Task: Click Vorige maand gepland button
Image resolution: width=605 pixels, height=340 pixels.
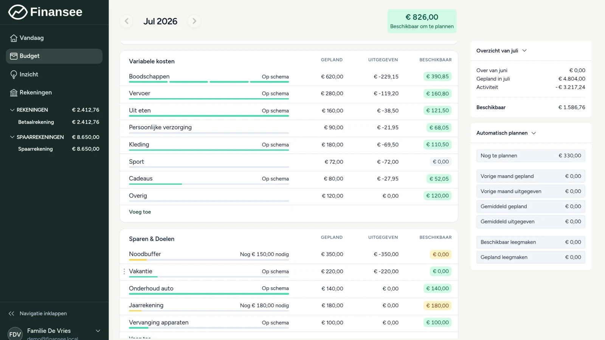Action: [x=531, y=176]
